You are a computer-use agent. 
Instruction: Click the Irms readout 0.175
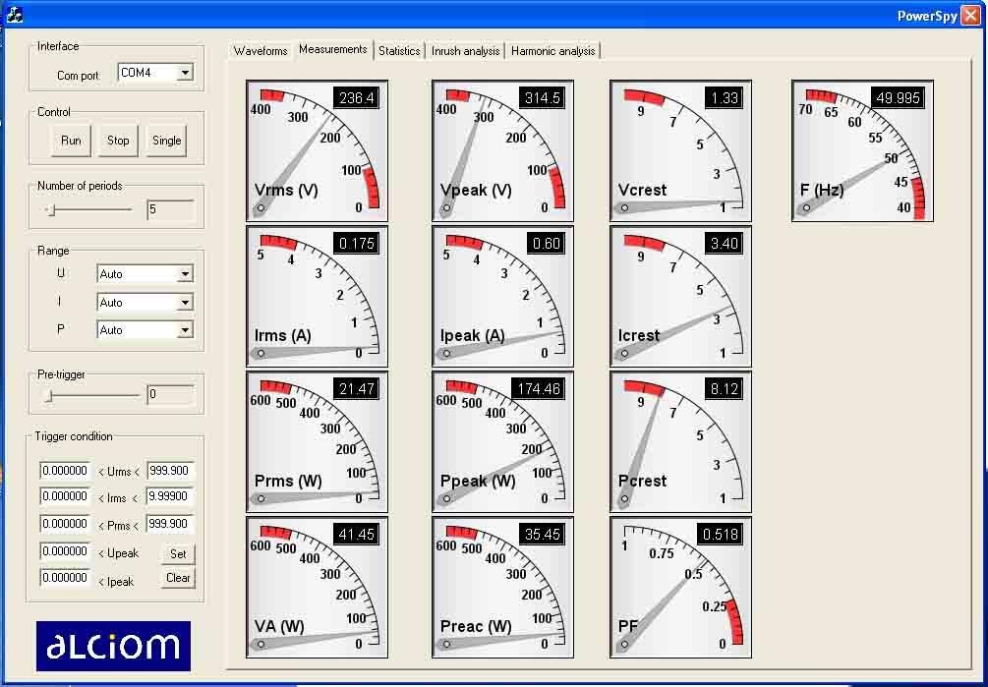(x=356, y=243)
